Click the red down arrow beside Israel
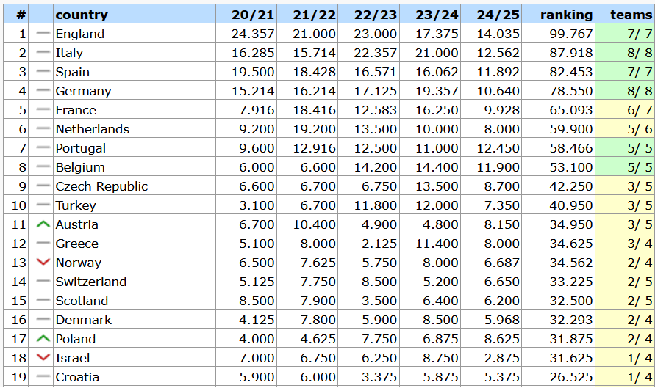Image resolution: width=655 pixels, height=388 pixels. (x=43, y=357)
